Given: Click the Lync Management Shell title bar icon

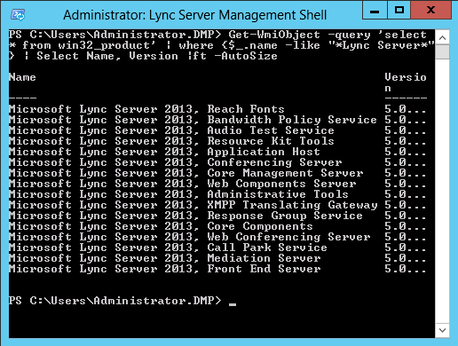Looking at the screenshot, I should tap(18, 15).
